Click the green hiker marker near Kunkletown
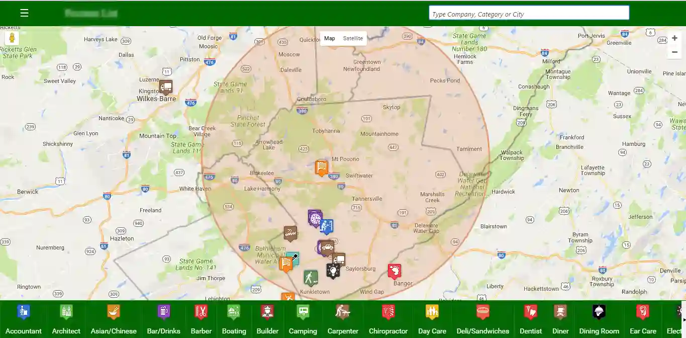Image resolution: width=686 pixels, height=338 pixels. click(311, 277)
